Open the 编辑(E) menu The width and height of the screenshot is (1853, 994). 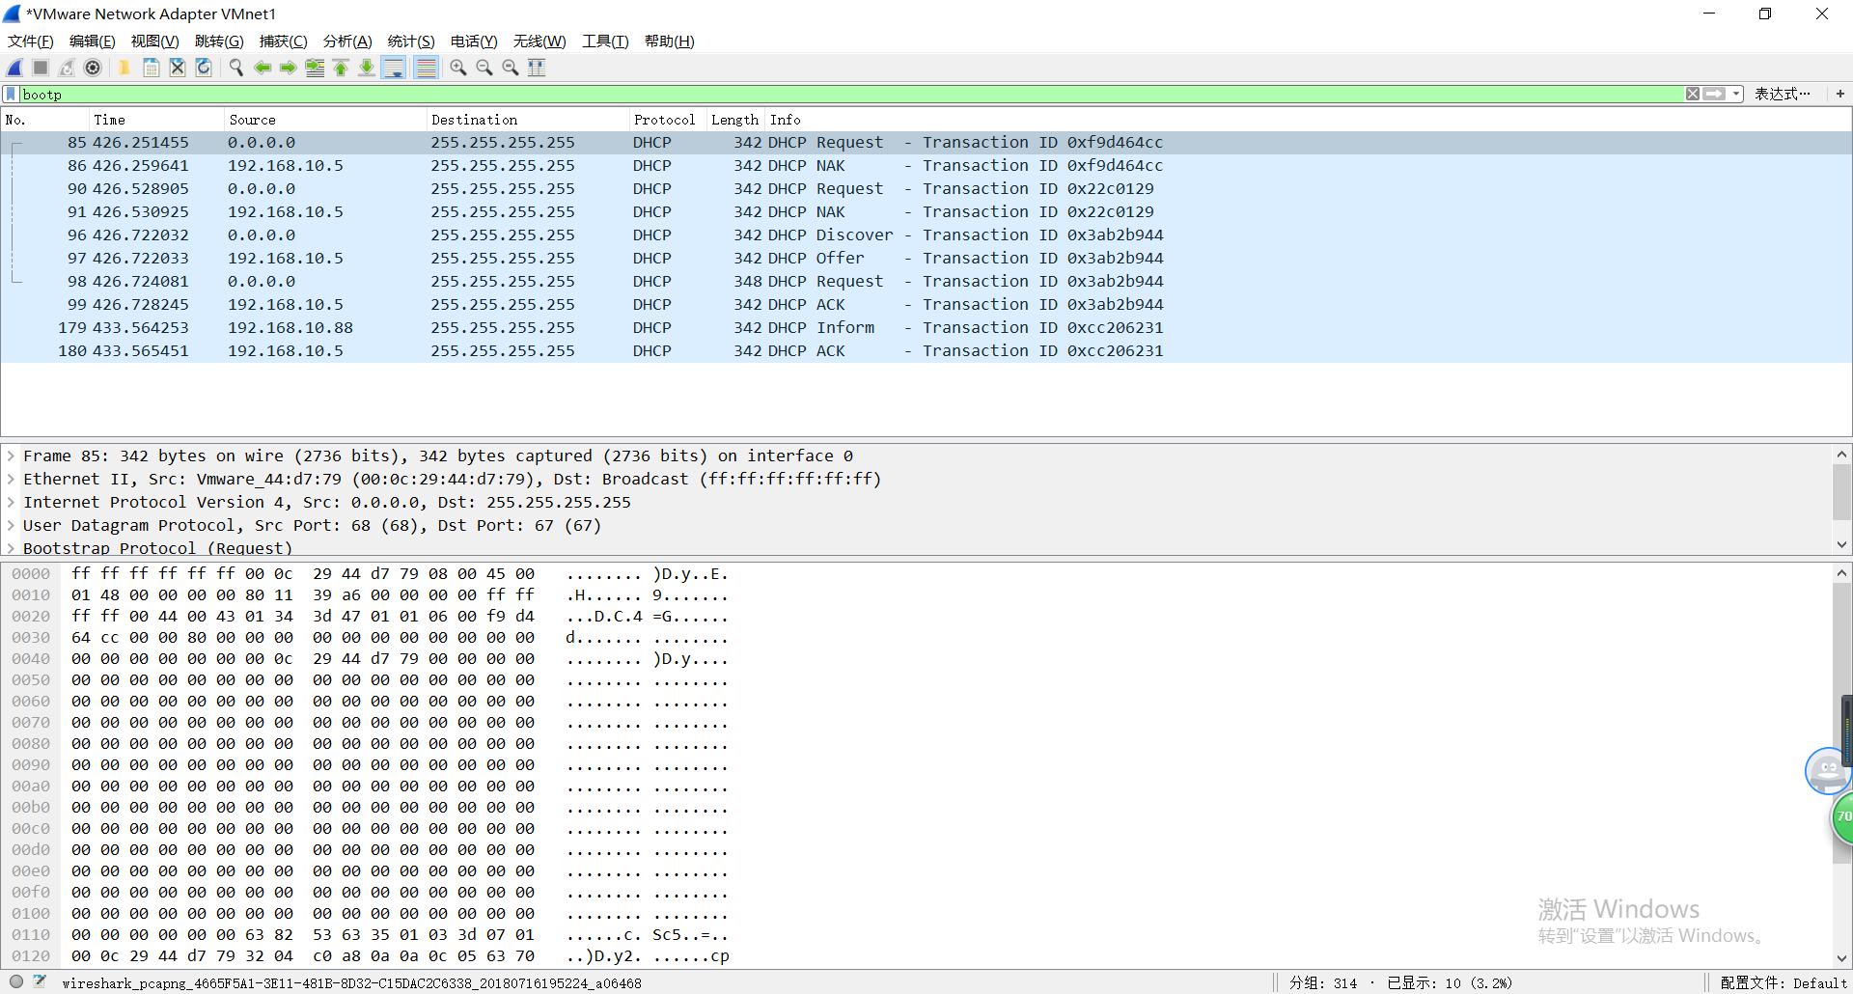pos(93,41)
